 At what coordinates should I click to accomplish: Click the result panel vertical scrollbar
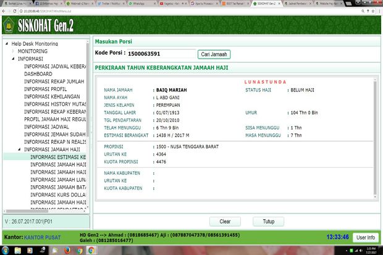[x=375, y=137]
